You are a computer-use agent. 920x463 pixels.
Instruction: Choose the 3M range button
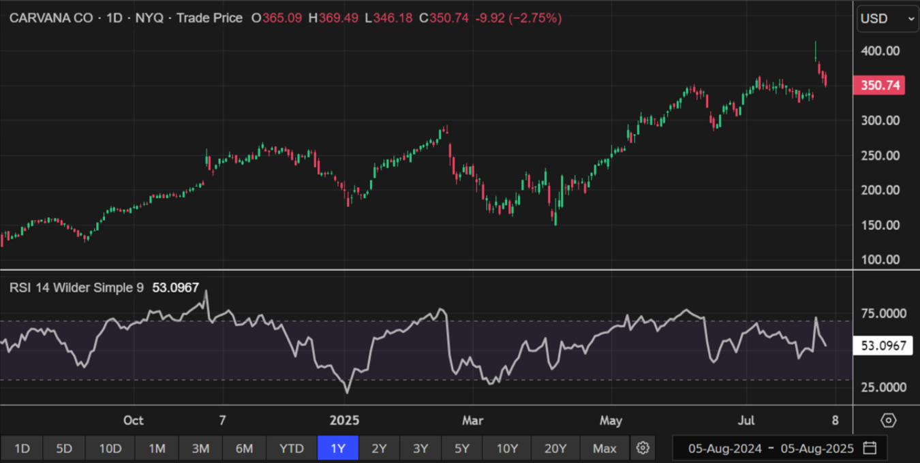[x=200, y=448]
